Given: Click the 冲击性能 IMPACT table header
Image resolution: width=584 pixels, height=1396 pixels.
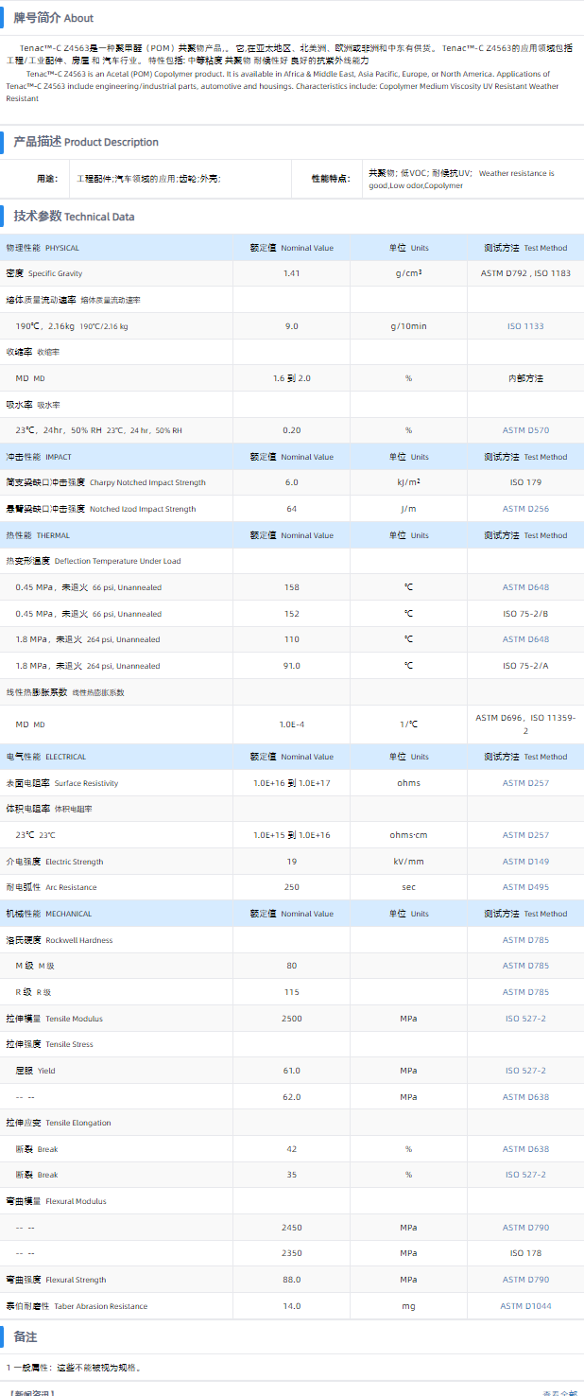Looking at the screenshot, I should pyautogui.click(x=39, y=457).
